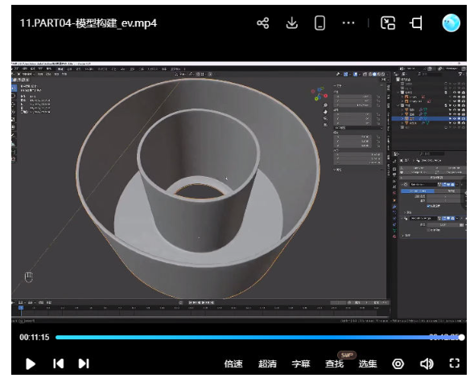Toggle eye visibility on highlighted outliner row
The image size is (470, 382).
pos(455,119)
